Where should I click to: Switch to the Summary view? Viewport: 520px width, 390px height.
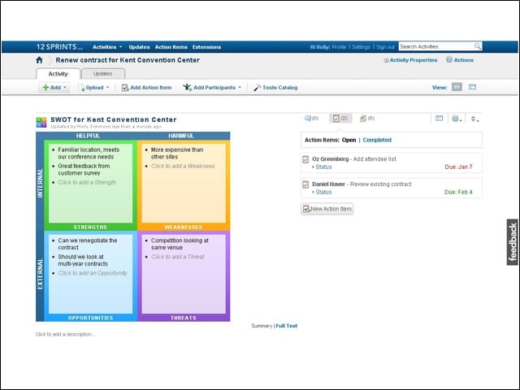click(x=262, y=326)
